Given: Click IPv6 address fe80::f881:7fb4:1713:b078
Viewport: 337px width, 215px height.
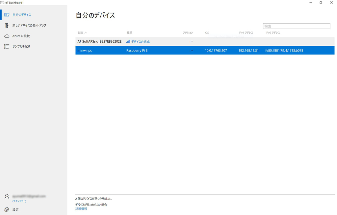Looking at the screenshot, I should coord(284,51).
